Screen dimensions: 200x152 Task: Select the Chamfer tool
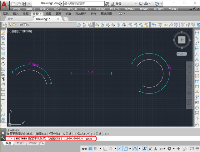[3, 105]
